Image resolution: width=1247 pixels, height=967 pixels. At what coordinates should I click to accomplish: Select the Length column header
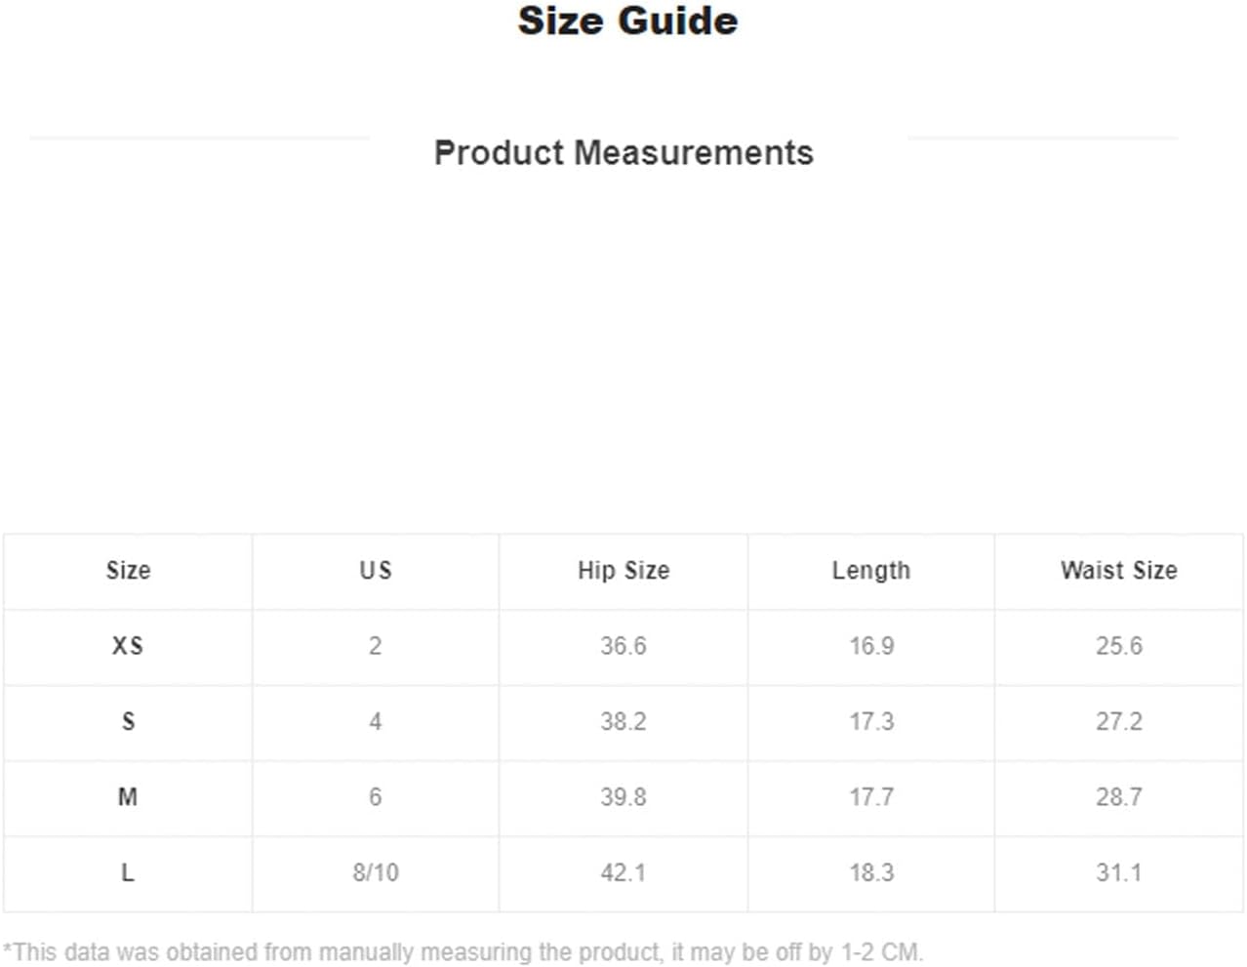pos(871,570)
